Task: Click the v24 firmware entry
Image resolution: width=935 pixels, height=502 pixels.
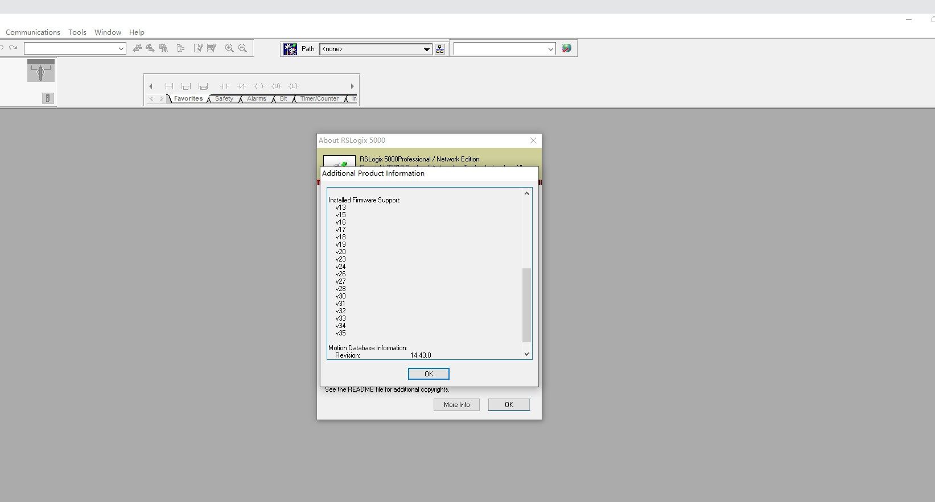Action: [340, 267]
